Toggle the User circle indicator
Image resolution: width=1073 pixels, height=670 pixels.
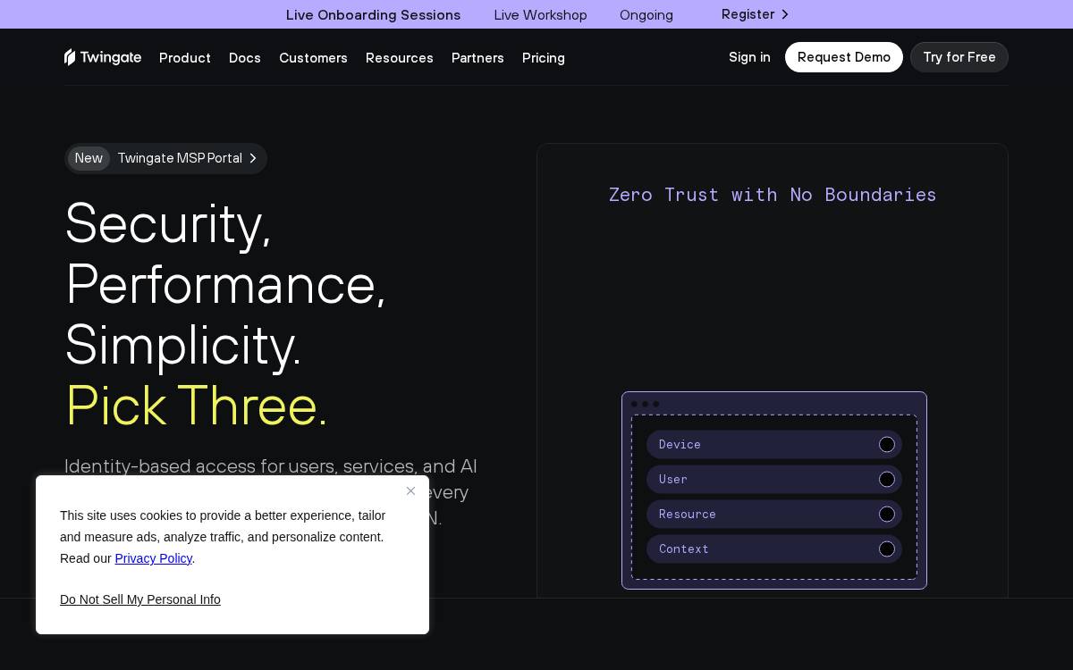click(x=887, y=480)
